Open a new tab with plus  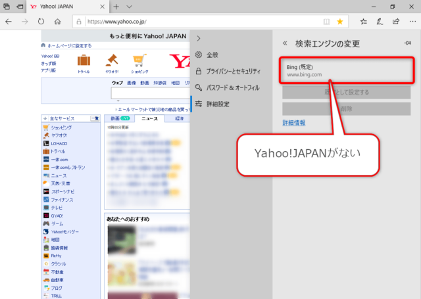point(116,7)
